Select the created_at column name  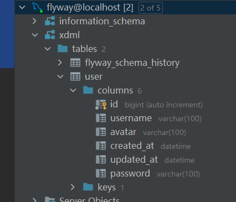(x=132, y=146)
